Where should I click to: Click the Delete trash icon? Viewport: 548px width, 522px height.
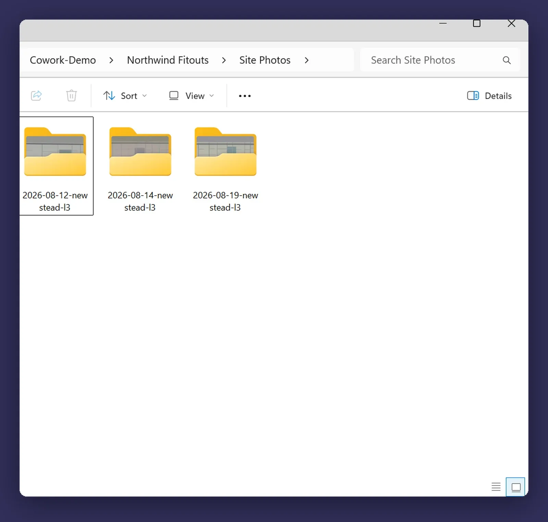point(71,96)
